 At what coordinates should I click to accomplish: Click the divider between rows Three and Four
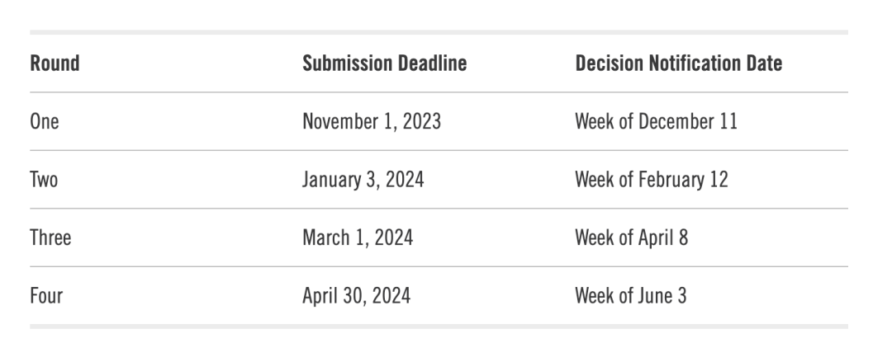(439, 267)
